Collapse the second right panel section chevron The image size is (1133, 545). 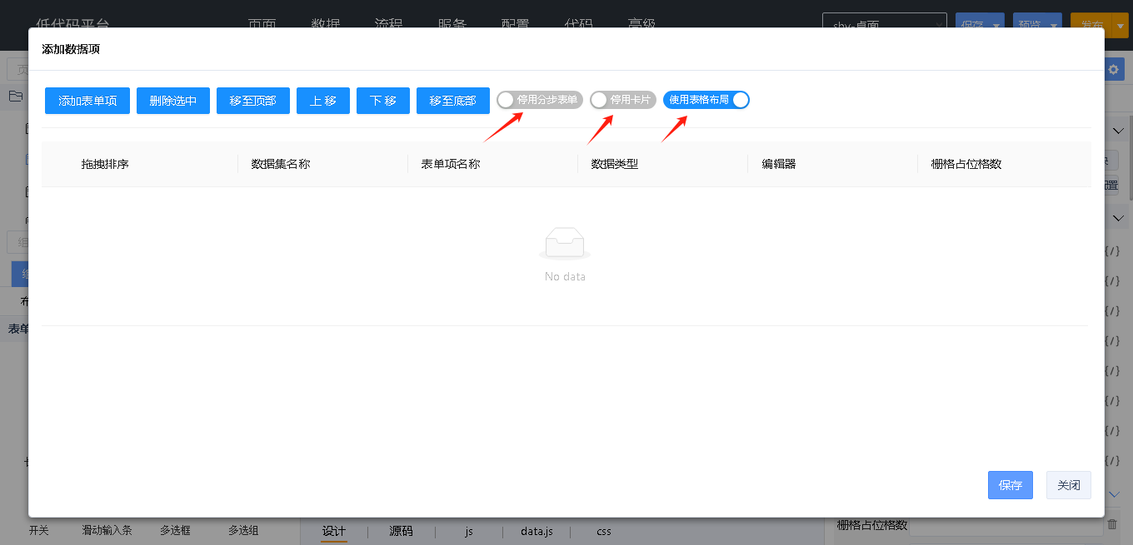pyautogui.click(x=1119, y=218)
